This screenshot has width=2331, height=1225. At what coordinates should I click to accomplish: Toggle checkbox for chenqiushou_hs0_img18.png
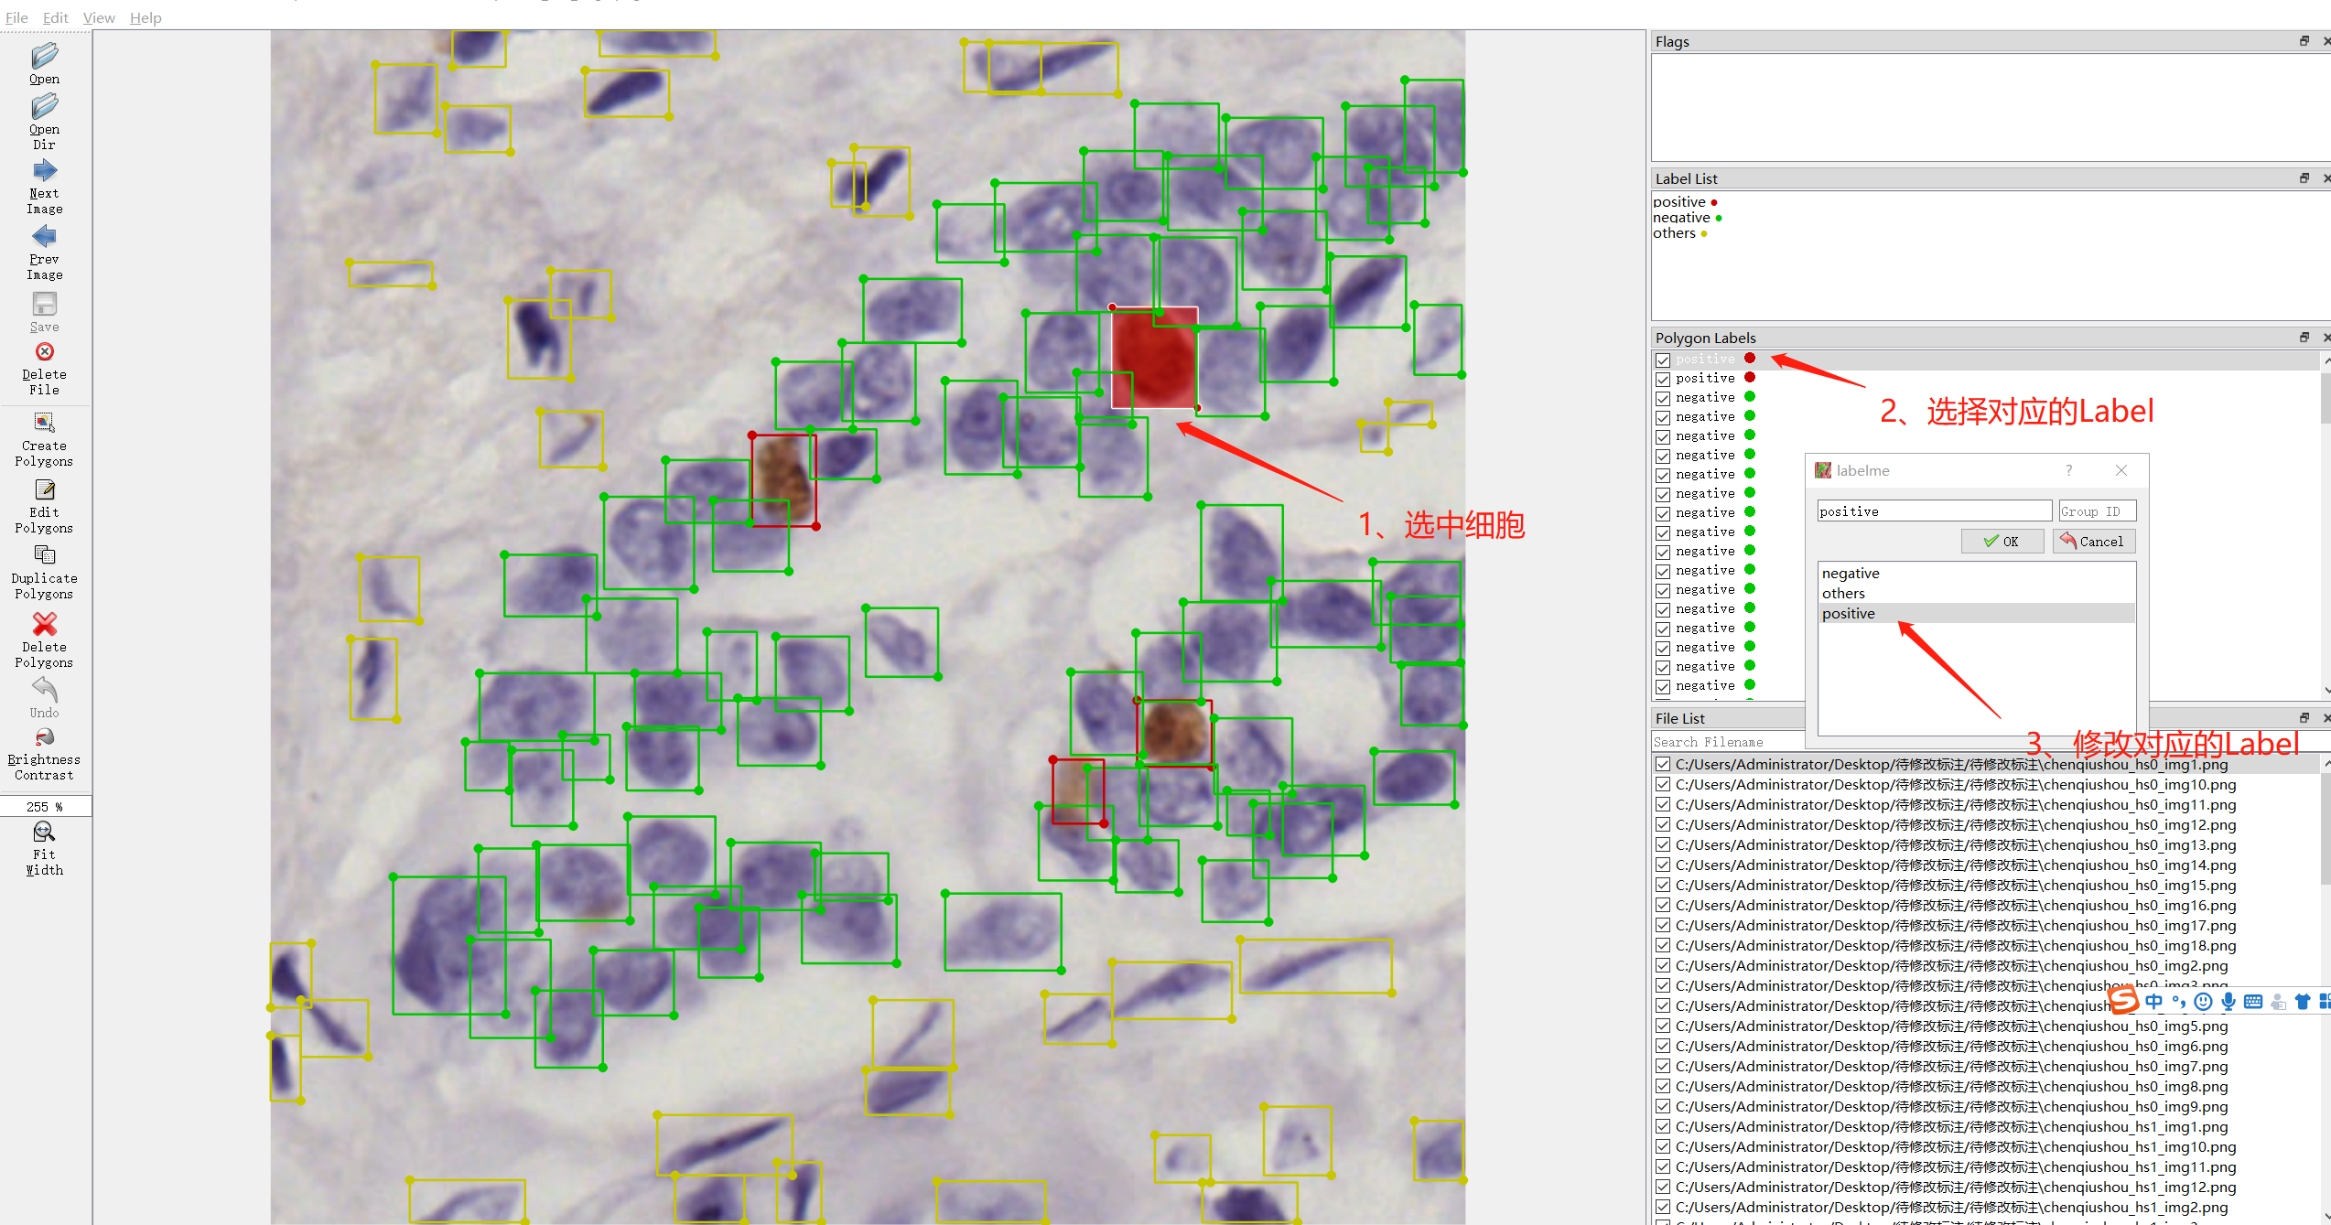point(1663,945)
